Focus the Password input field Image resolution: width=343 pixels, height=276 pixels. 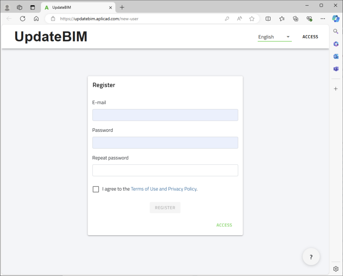coord(165,143)
